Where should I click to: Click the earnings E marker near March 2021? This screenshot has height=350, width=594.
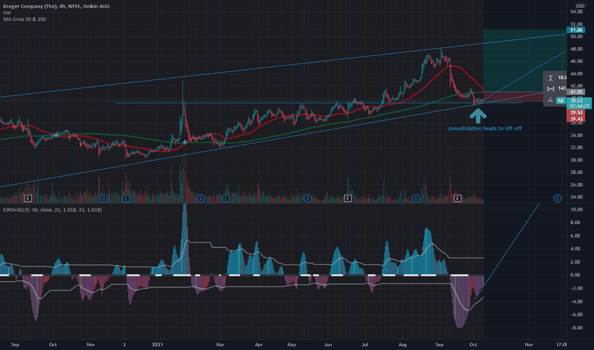click(x=226, y=199)
